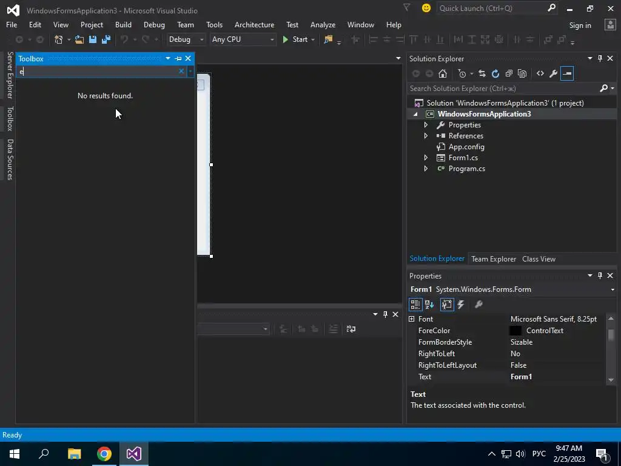The width and height of the screenshot is (621, 466).
Task: Click the Quick Launch search magnifier
Action: (551, 8)
